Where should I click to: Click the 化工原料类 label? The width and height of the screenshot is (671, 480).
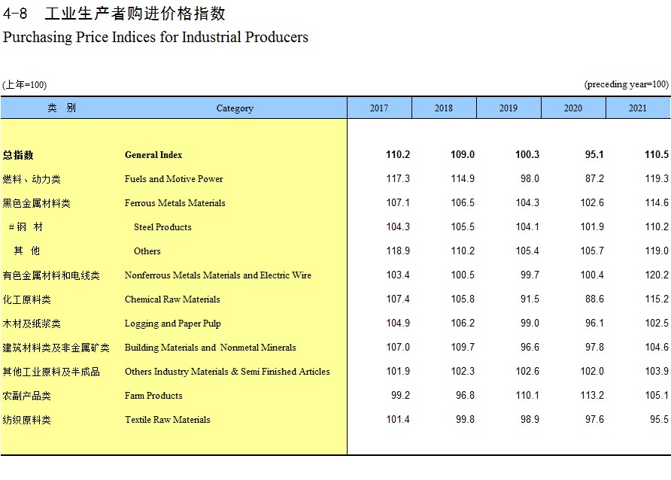point(26,299)
